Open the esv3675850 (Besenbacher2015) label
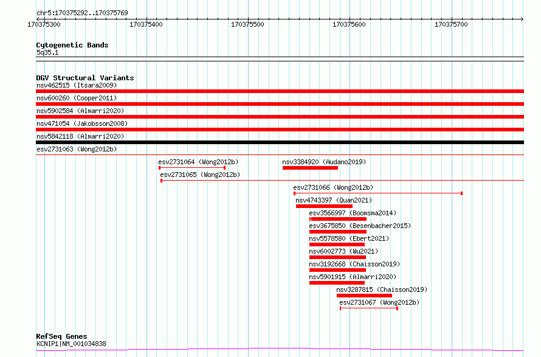 [x=360, y=226]
